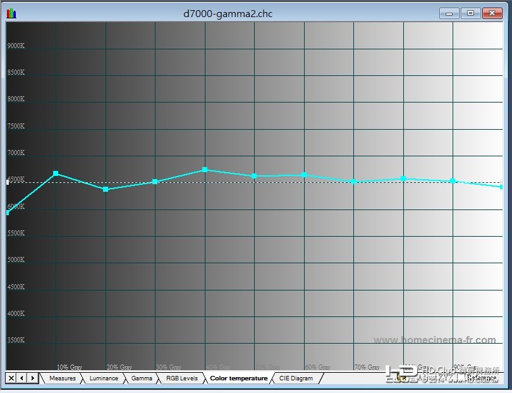Show the RGB Levels tab
Viewport: 512px width, 393px height.
[x=182, y=378]
